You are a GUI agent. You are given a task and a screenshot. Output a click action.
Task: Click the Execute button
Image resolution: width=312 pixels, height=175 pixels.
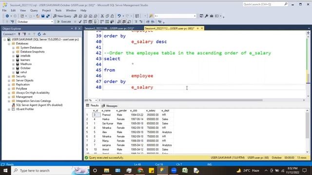pos(64,21)
